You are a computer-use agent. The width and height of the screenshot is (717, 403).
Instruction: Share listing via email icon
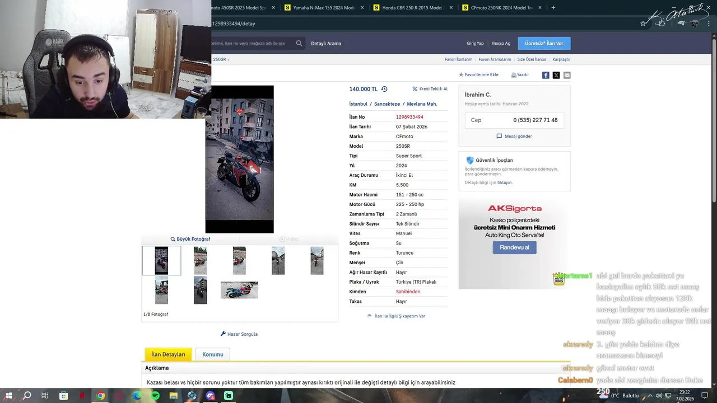point(567,75)
